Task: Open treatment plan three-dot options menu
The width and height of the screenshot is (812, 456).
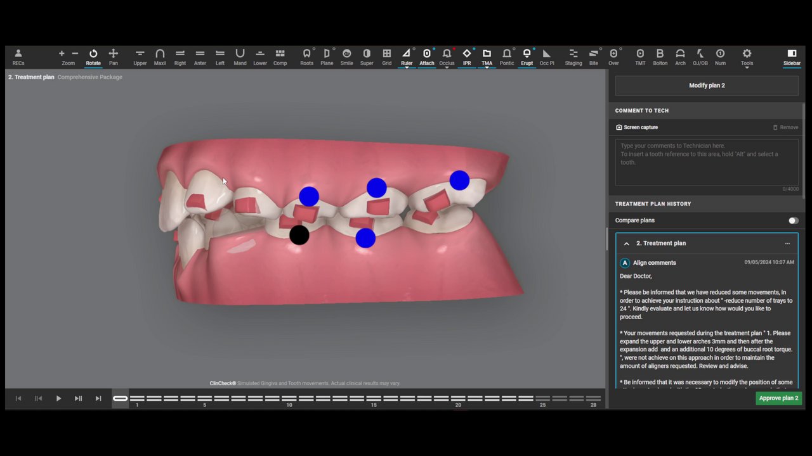Action: pyautogui.click(x=787, y=243)
